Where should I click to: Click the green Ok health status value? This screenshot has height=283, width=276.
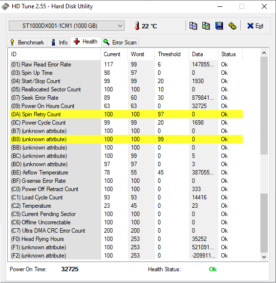pos(212,269)
